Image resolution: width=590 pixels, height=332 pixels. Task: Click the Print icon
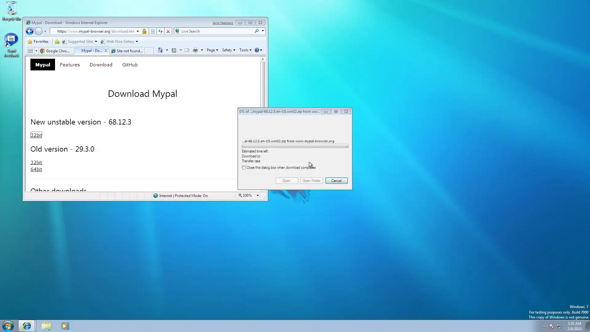coord(195,50)
